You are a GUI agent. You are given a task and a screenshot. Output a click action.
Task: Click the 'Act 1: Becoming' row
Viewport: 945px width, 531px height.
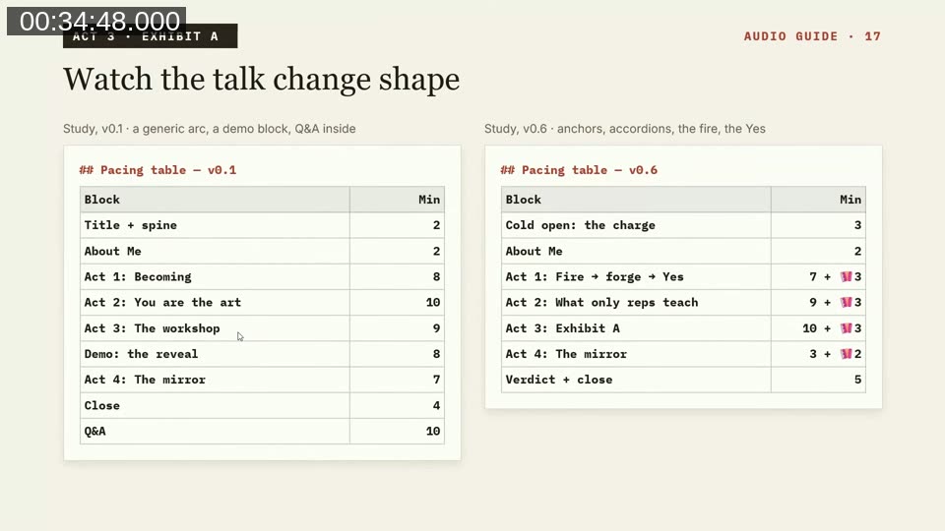click(x=262, y=277)
